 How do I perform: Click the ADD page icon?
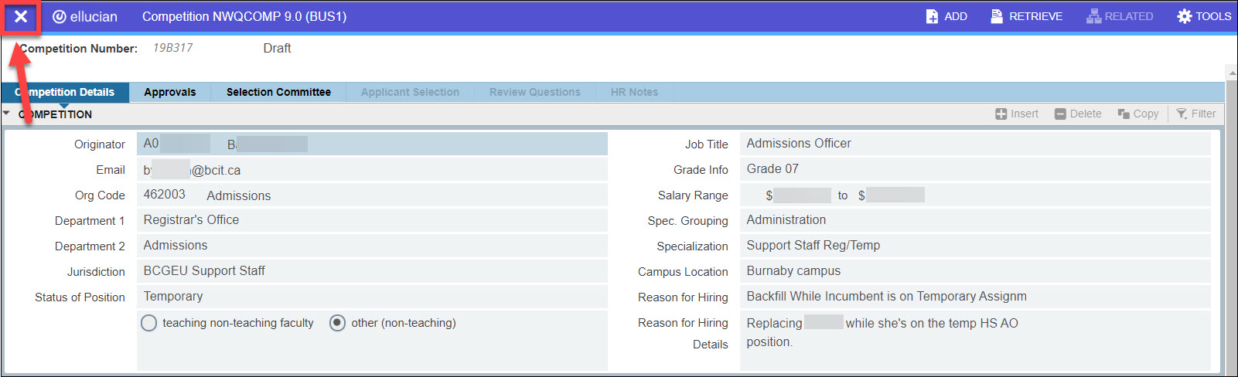[x=932, y=16]
